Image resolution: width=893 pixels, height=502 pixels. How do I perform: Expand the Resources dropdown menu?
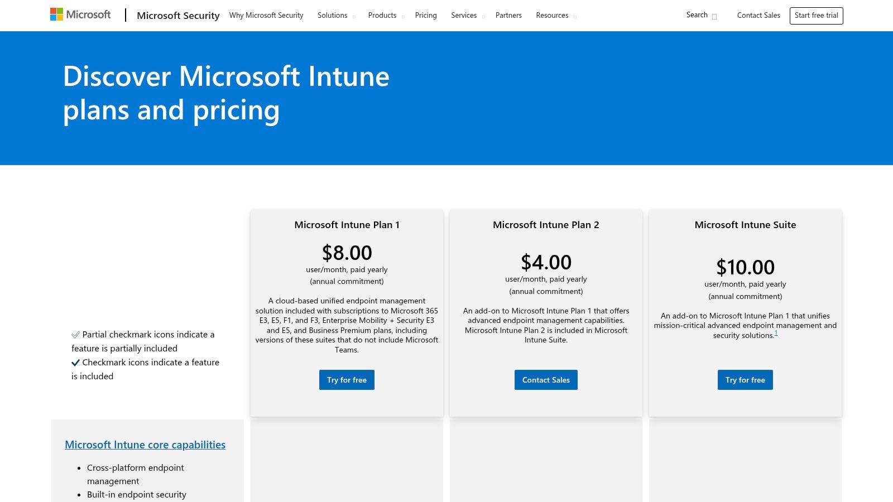tap(556, 16)
